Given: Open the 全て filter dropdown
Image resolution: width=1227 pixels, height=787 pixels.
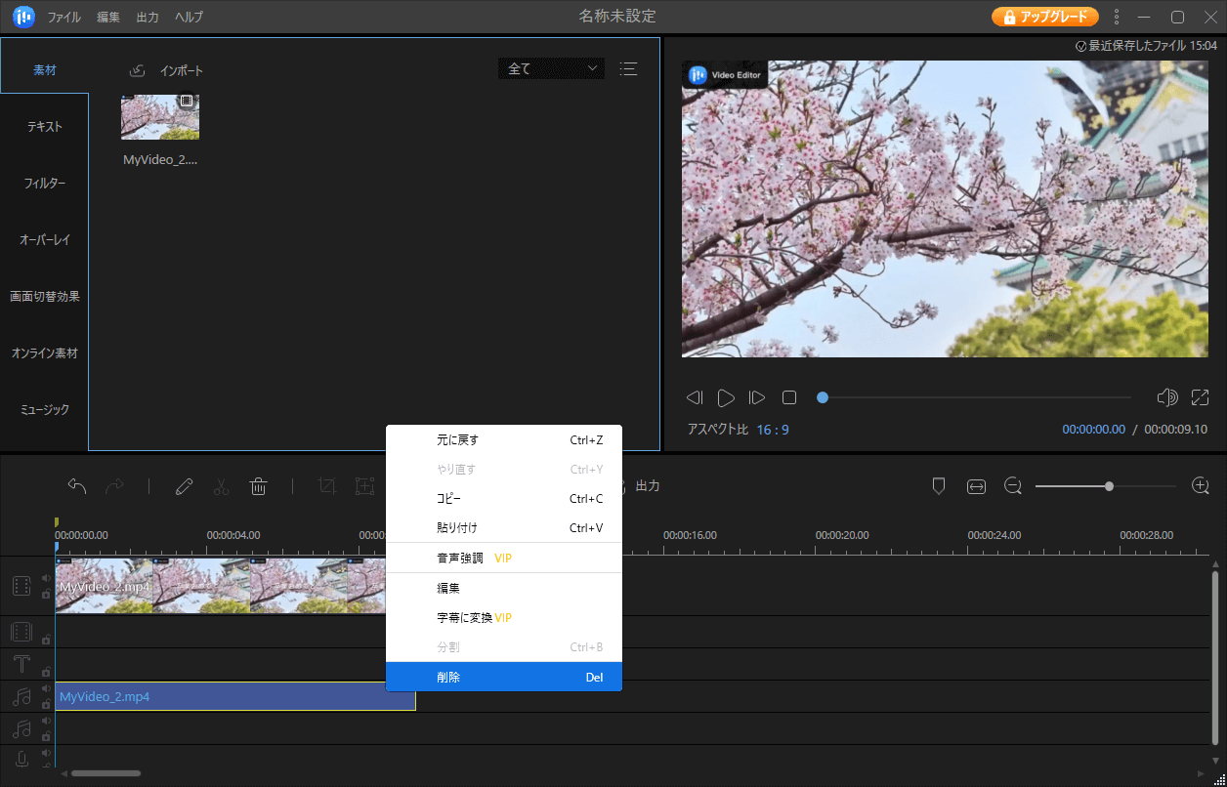Looking at the screenshot, I should coord(551,68).
